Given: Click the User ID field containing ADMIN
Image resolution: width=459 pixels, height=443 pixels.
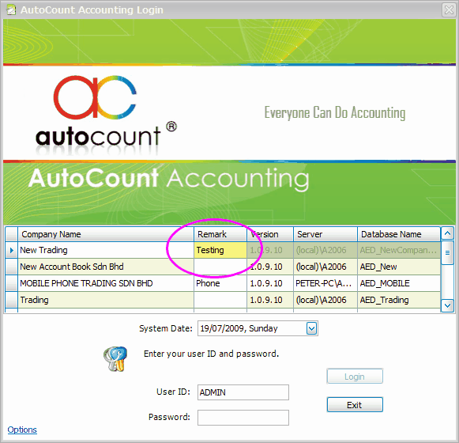Looking at the screenshot, I should pos(243,392).
